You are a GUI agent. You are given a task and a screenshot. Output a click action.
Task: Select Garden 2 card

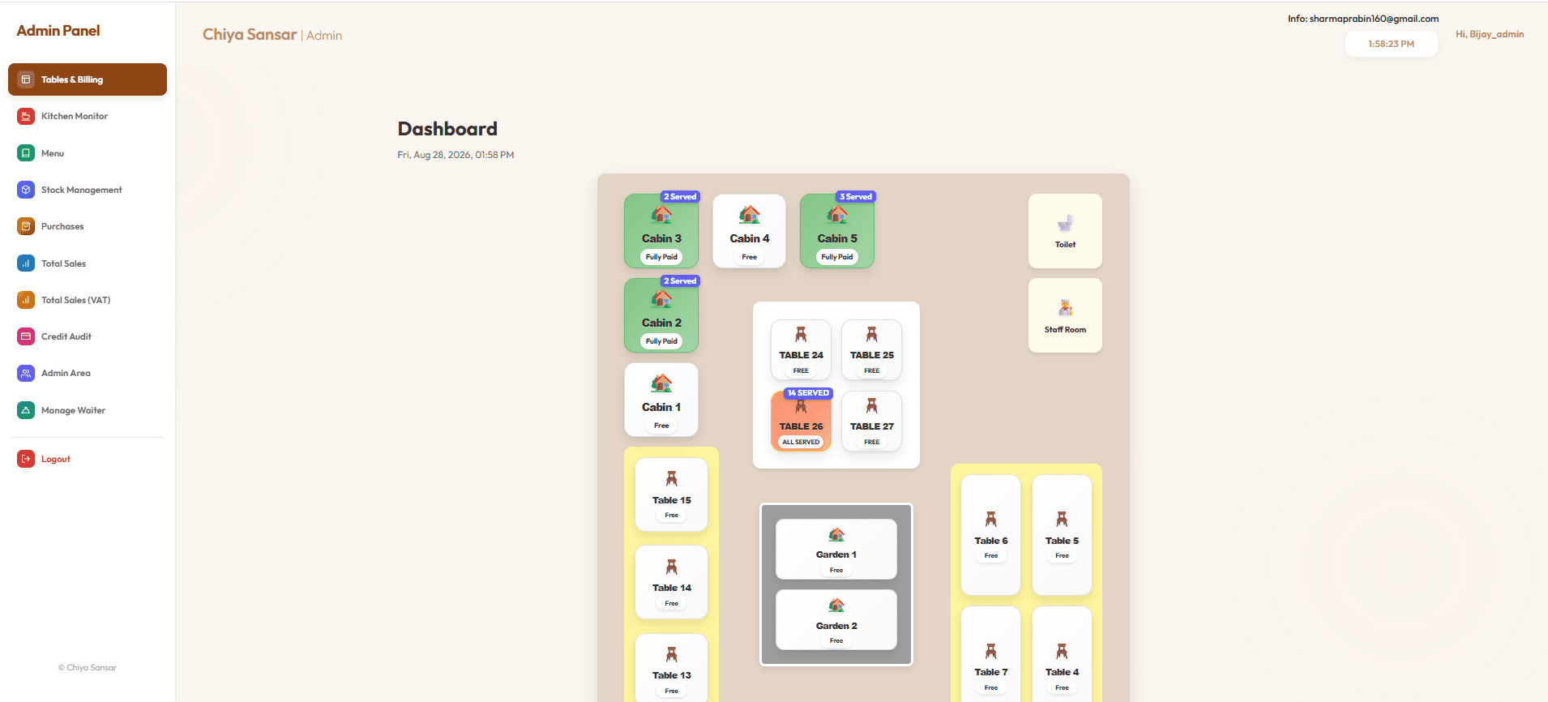tap(836, 620)
